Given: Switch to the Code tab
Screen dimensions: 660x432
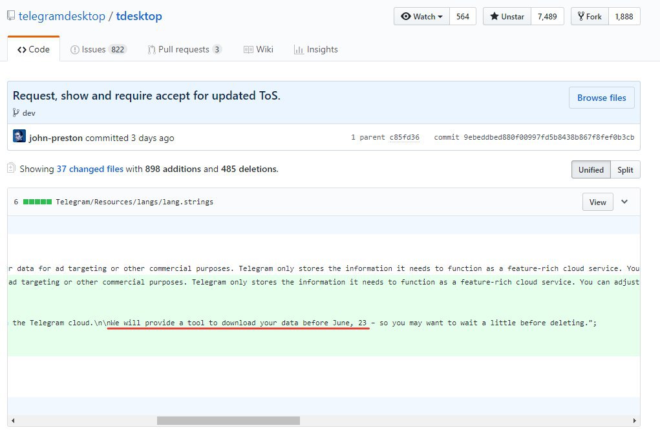Looking at the screenshot, I should [x=34, y=49].
